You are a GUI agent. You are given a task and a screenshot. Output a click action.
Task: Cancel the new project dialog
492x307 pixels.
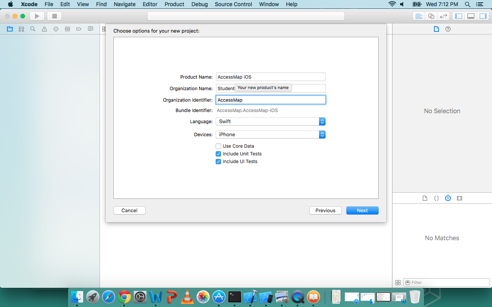[129, 210]
